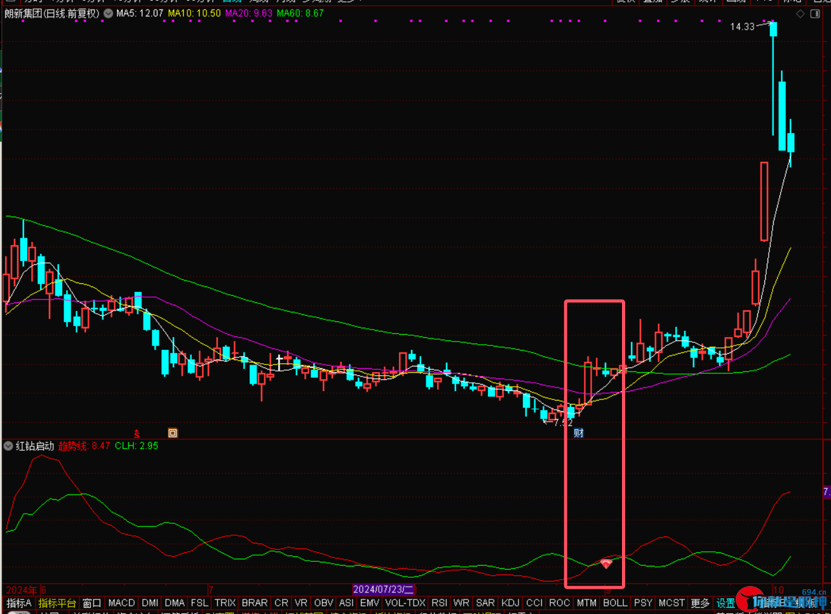Viewport: 831px width, 614px height.
Task: Show the EMV indicator
Action: click(369, 603)
